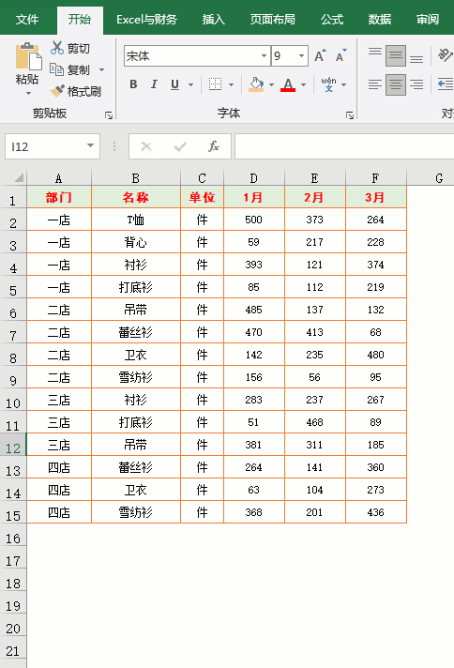The image size is (454, 668).
Task: Click the Paste clipboard icon
Action: (x=28, y=56)
